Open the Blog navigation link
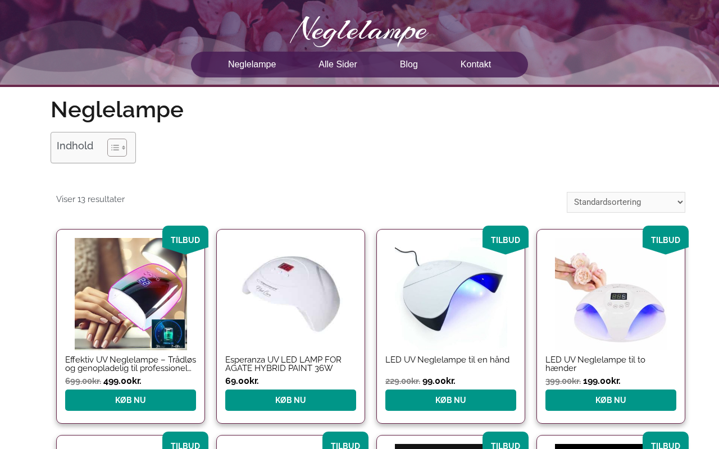This screenshot has height=449, width=719. coord(408,65)
